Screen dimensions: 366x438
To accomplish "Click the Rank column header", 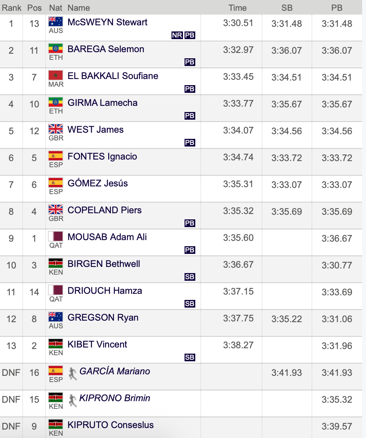I will click(x=12, y=8).
